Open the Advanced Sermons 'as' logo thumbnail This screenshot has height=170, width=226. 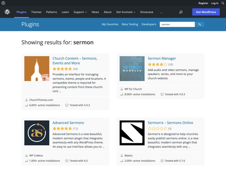37,133
